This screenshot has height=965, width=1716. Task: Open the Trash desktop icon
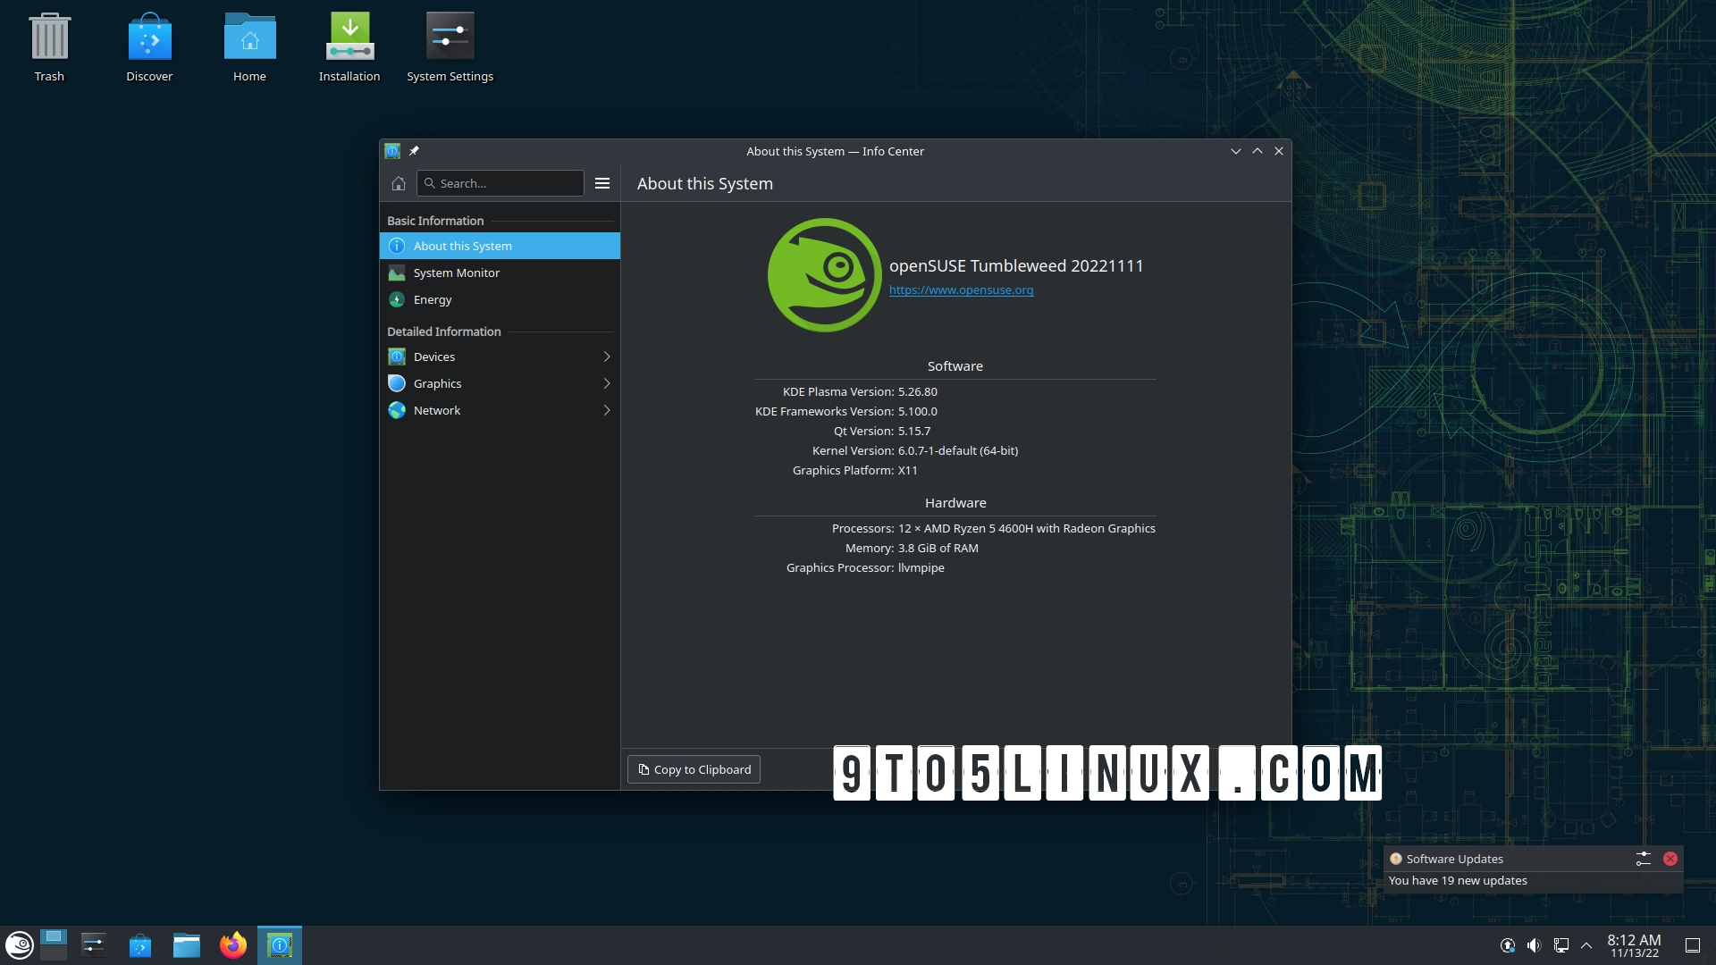point(49,46)
